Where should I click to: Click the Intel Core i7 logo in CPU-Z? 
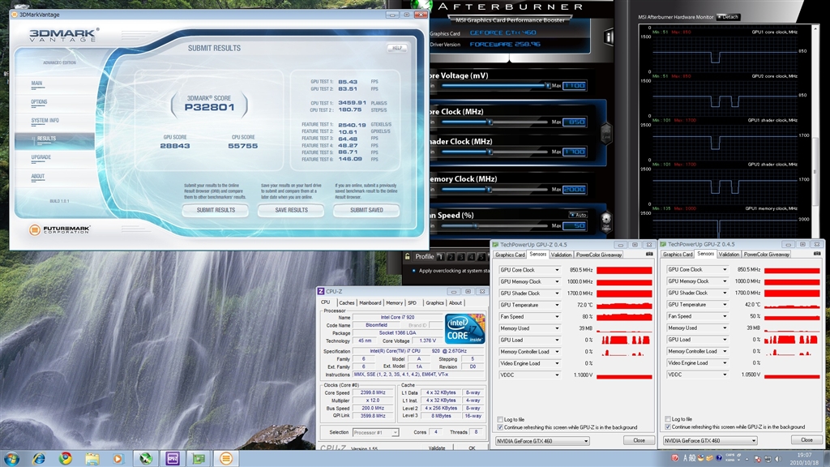point(464,329)
